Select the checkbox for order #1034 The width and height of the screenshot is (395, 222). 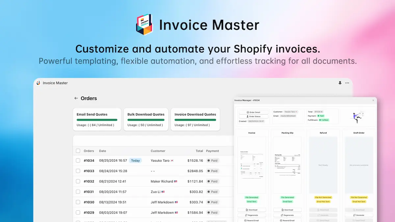(x=78, y=160)
